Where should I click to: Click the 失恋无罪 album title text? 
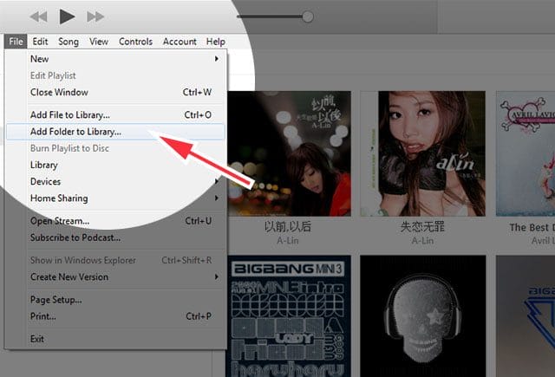(422, 227)
